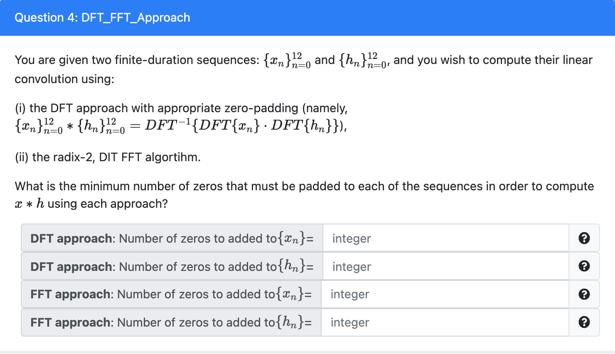Click the gray label cell mentioning h in row two
The width and height of the screenshot is (615, 354).
click(170, 266)
